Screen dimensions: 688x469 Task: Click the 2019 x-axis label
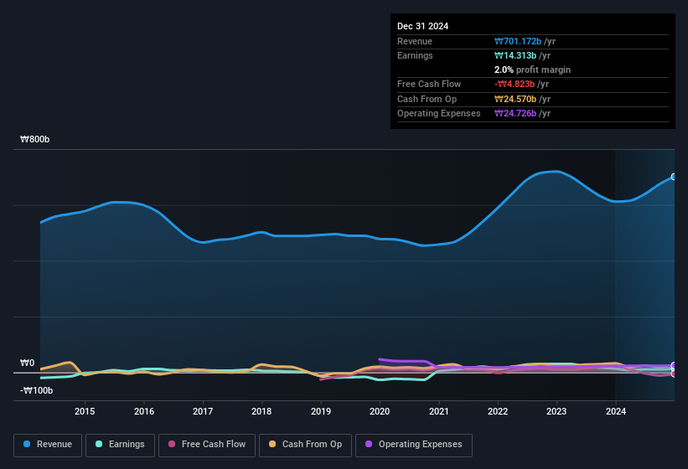[321, 411]
